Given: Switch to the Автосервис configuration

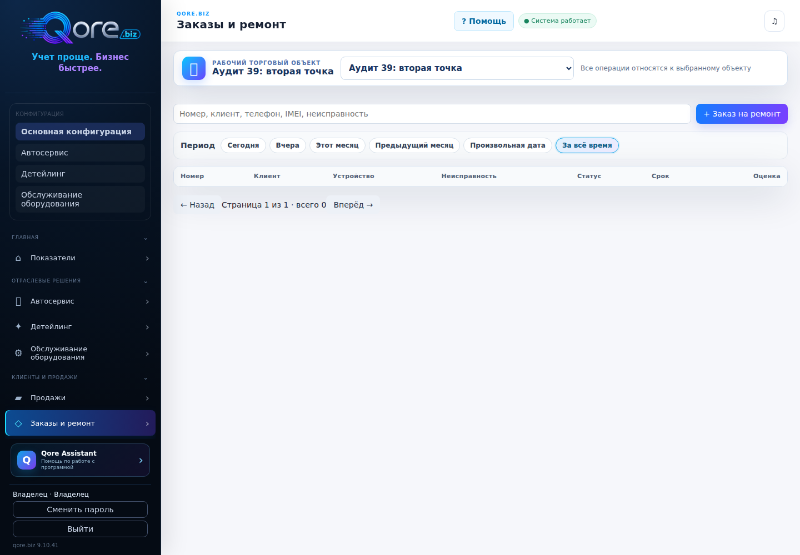Looking at the screenshot, I should tap(80, 153).
